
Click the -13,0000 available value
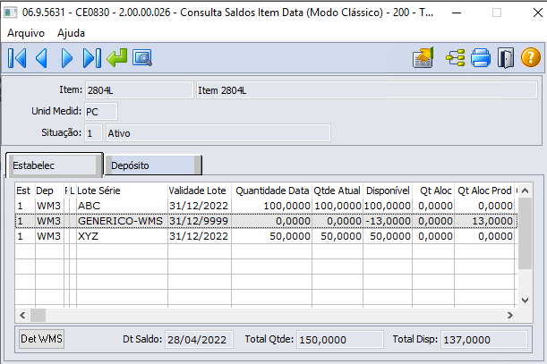(388, 221)
